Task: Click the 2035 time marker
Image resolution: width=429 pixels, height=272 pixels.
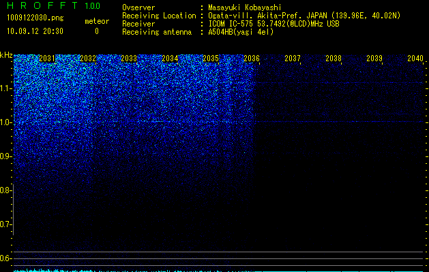Action: [x=211, y=58]
